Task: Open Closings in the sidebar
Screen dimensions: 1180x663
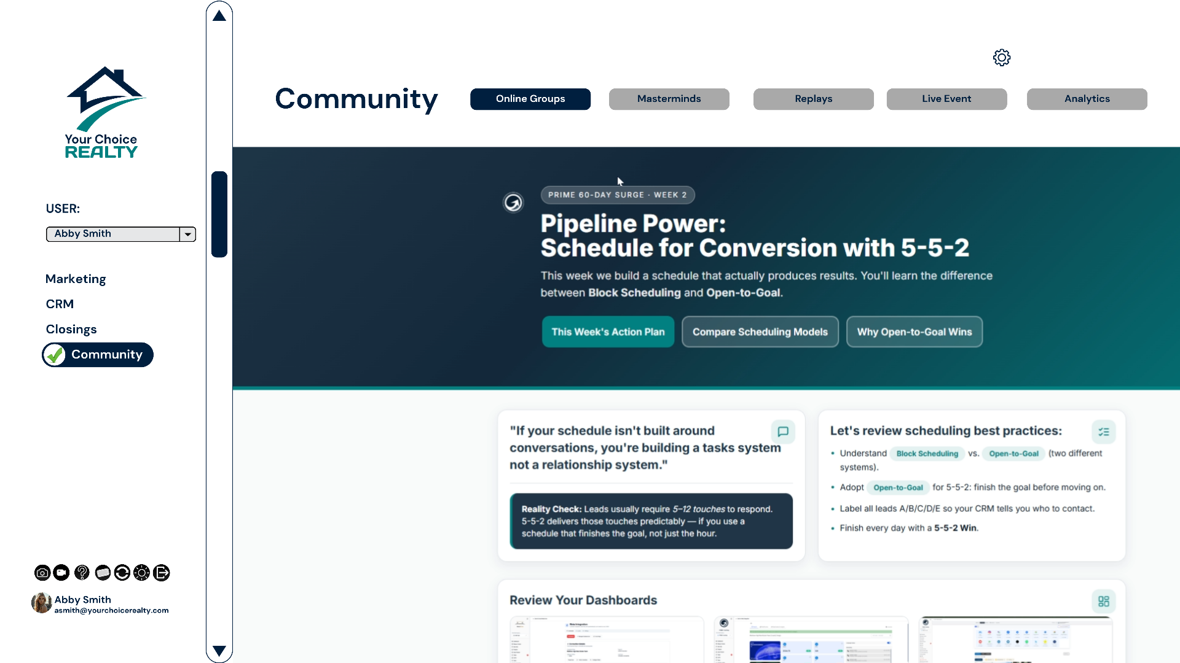Action: click(71, 329)
